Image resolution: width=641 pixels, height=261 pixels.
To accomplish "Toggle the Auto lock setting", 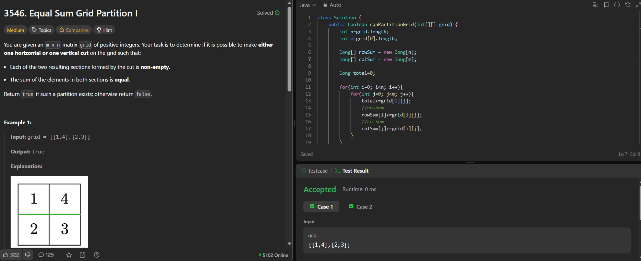I will [332, 5].
